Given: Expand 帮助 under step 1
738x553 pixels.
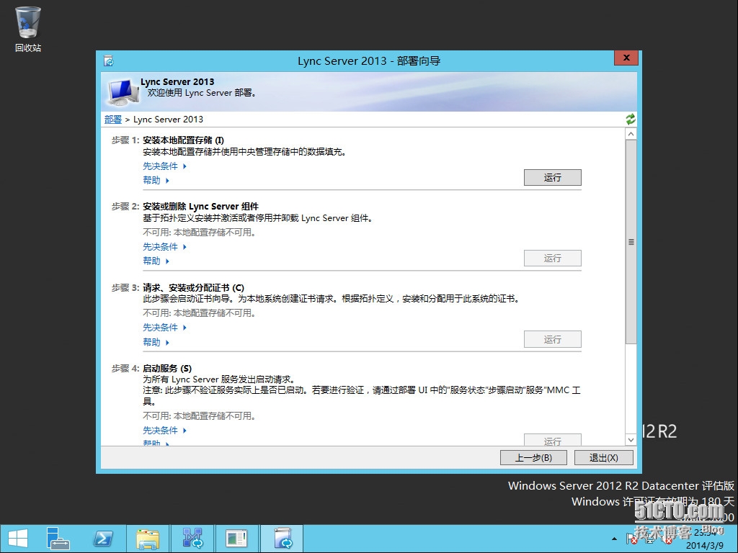Looking at the screenshot, I should (x=156, y=180).
